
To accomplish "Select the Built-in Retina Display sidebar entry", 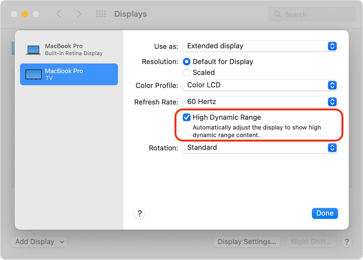I will click(69, 49).
